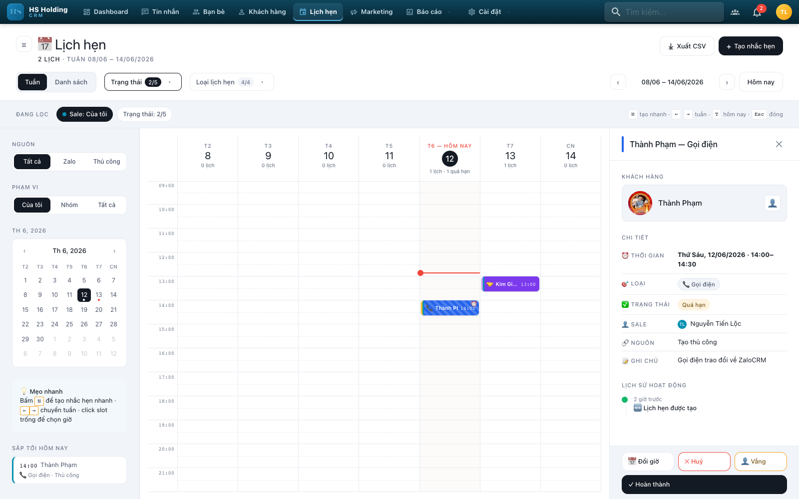Screen dimensions: 799x499
Task: Open the TL user avatar menu
Action: [784, 12]
